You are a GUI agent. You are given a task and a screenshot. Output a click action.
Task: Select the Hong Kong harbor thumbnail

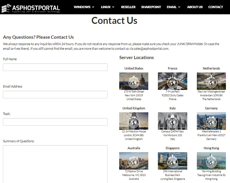[211, 161]
